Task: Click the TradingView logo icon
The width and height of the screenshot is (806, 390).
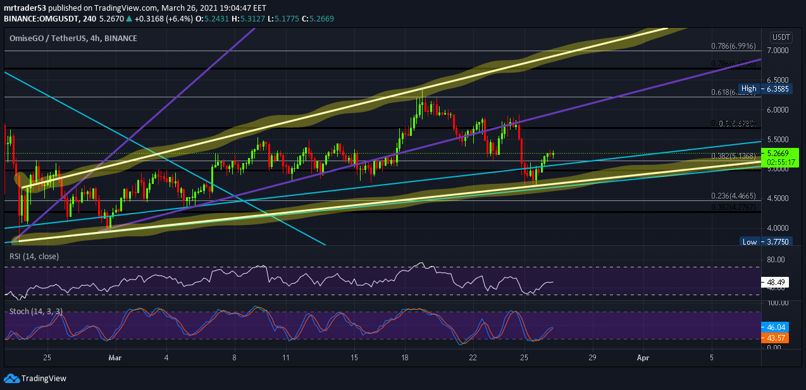Action: pyautogui.click(x=11, y=378)
